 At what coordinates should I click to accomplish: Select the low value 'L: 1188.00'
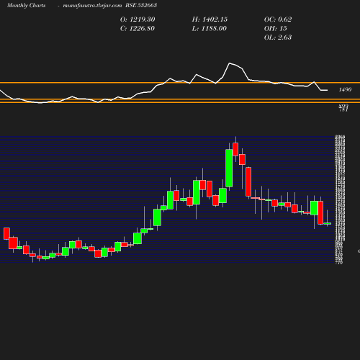point(209,28)
